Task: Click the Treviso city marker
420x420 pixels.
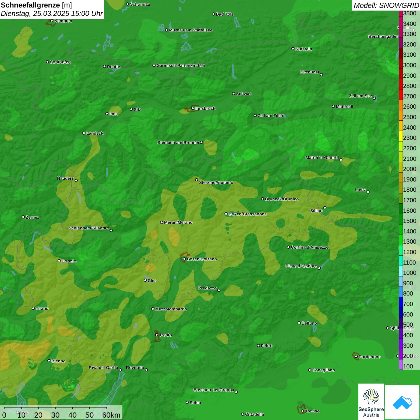Action: [x=302, y=411]
